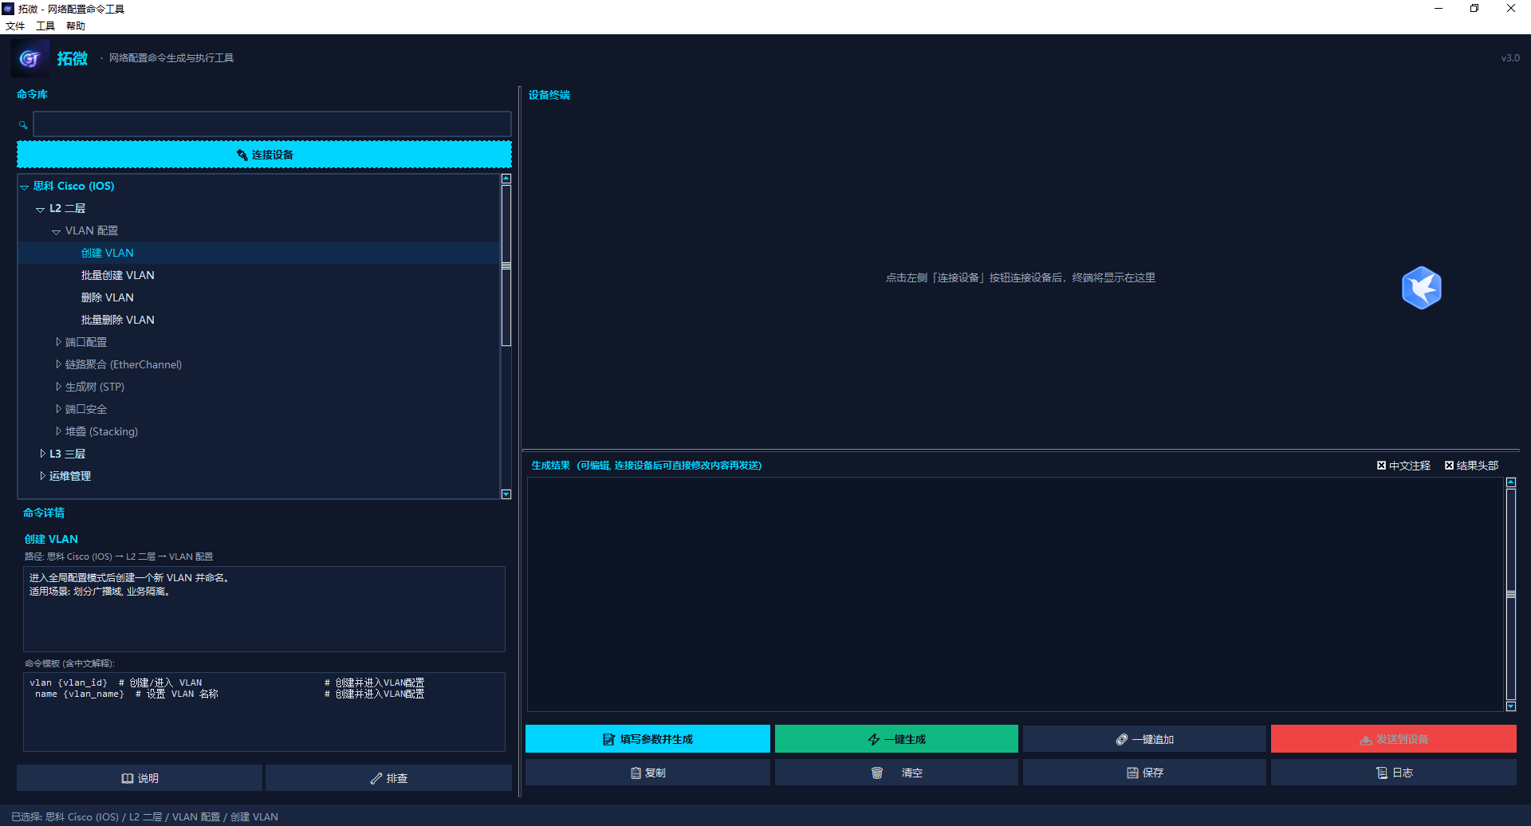Image resolution: width=1531 pixels, height=826 pixels.
Task: Toggle the 结果头部 checkbox
Action: click(1449, 466)
